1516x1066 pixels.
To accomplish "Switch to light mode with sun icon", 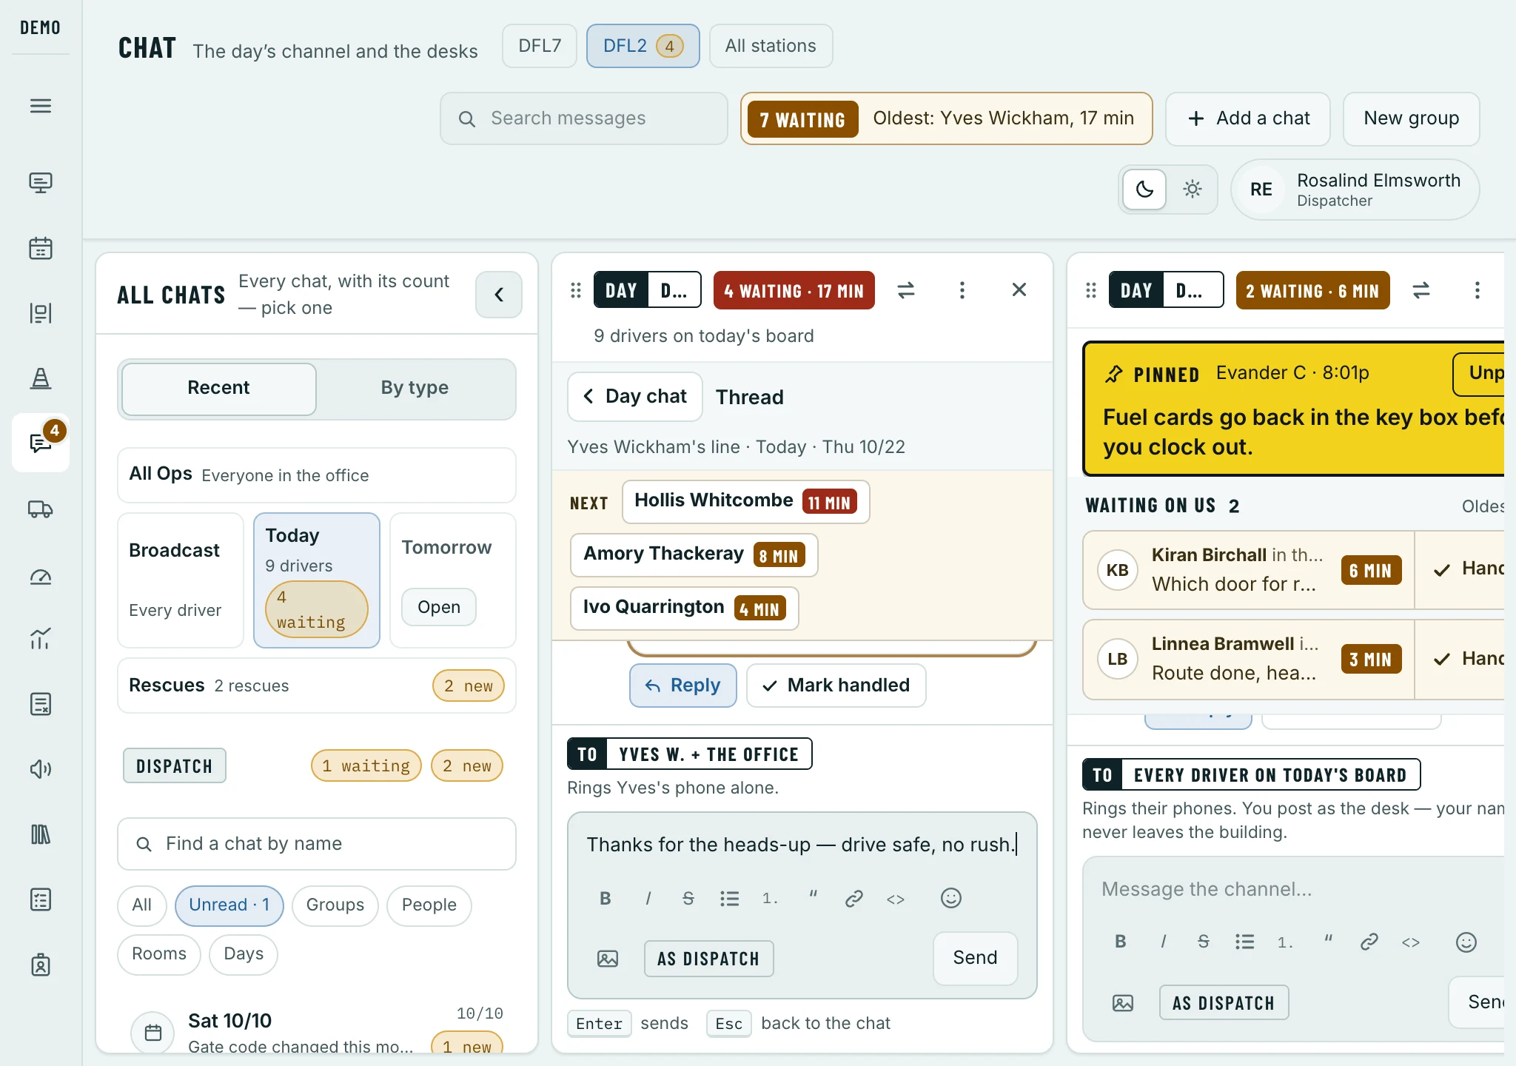I will 1192,190.
